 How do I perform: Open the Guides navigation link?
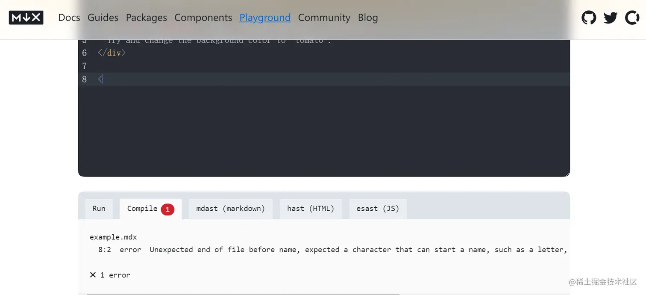103,18
